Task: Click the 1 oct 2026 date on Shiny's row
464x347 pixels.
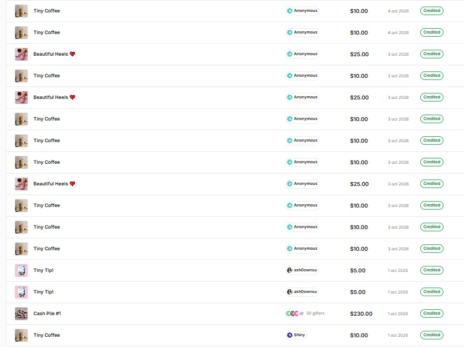Action: [x=398, y=335]
